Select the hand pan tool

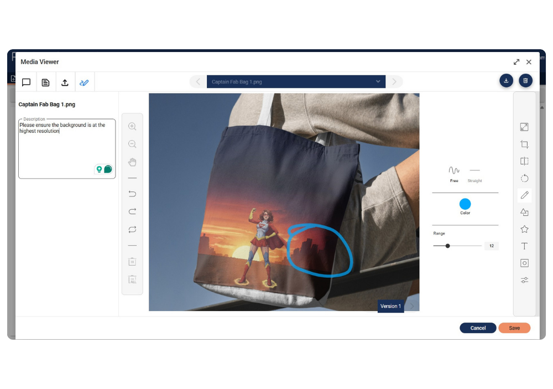click(x=132, y=162)
